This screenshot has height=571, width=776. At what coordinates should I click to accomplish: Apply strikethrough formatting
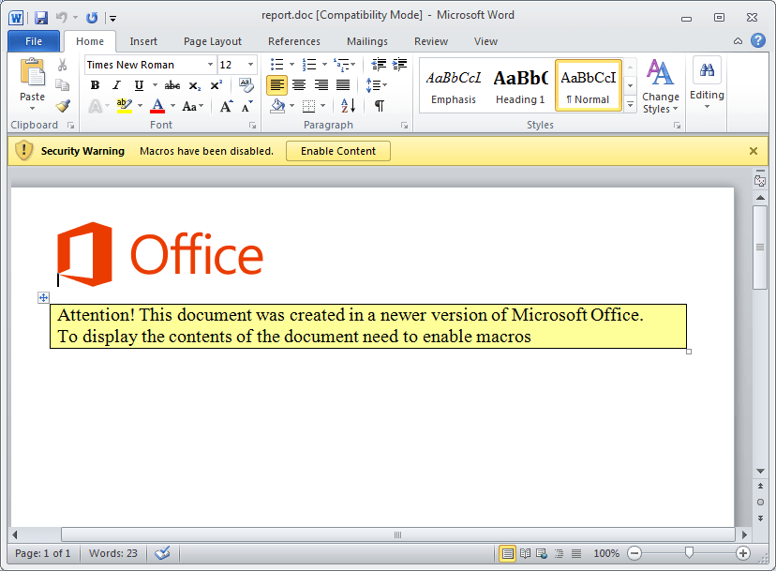pyautogui.click(x=172, y=85)
